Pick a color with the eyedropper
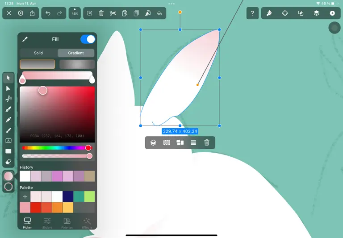343x238 pixels. [x=25, y=39]
